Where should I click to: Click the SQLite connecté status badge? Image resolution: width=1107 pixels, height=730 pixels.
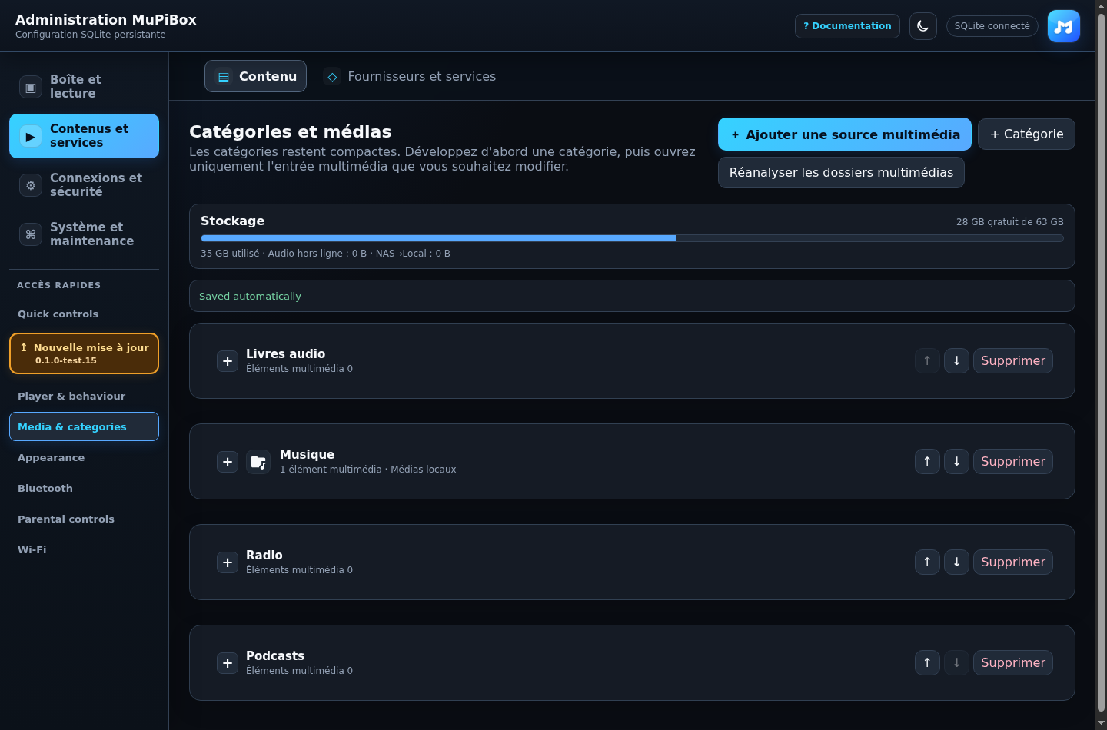992,26
